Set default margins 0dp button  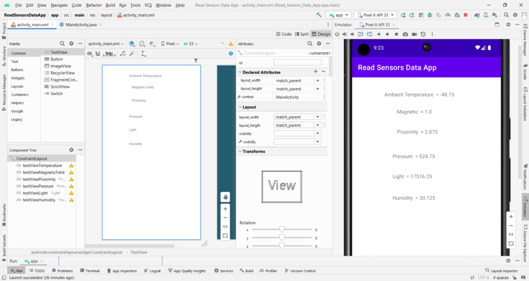tap(109, 53)
